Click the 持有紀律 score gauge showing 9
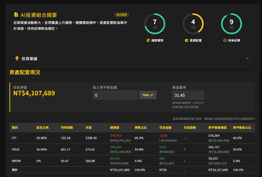 pos(232,24)
